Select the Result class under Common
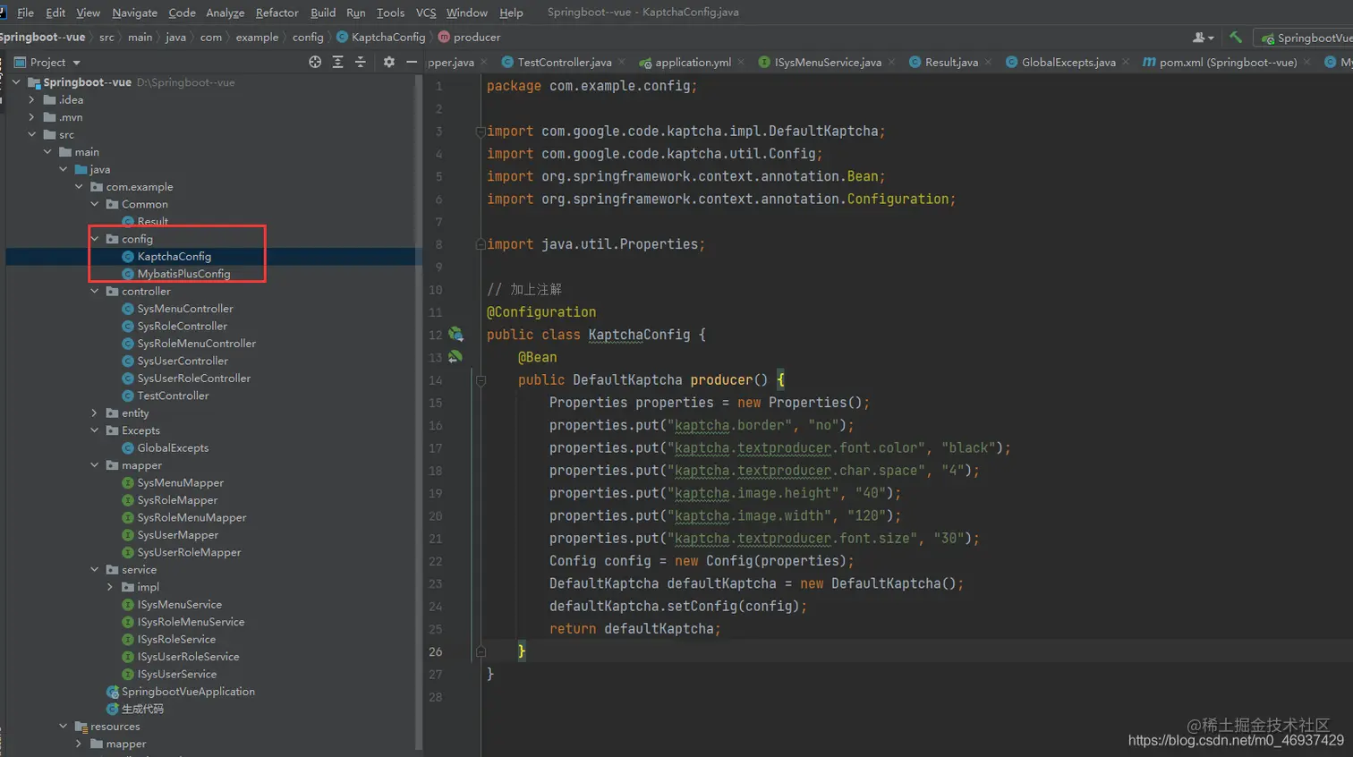The width and height of the screenshot is (1353, 757). coord(152,221)
